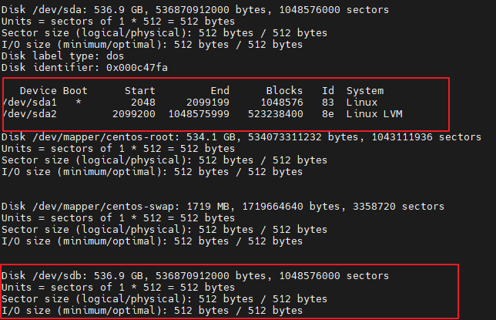Image resolution: width=496 pixels, height=320 pixels.
Task: Click blocks value '1048576'
Action: (x=282, y=103)
